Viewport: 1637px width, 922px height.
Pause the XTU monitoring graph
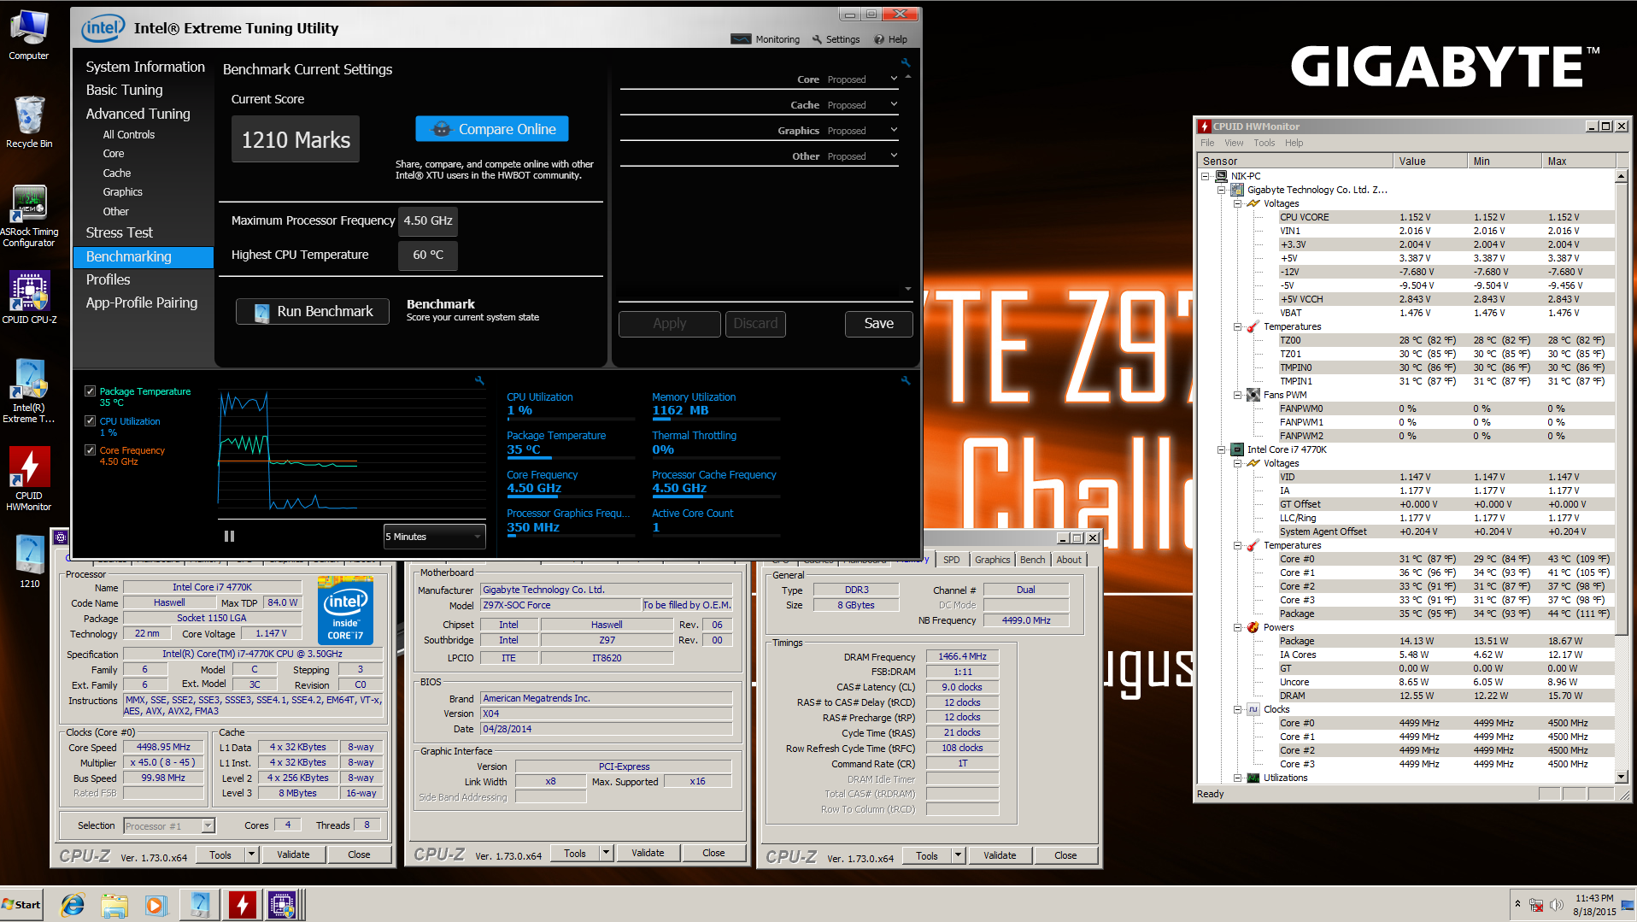(x=229, y=536)
